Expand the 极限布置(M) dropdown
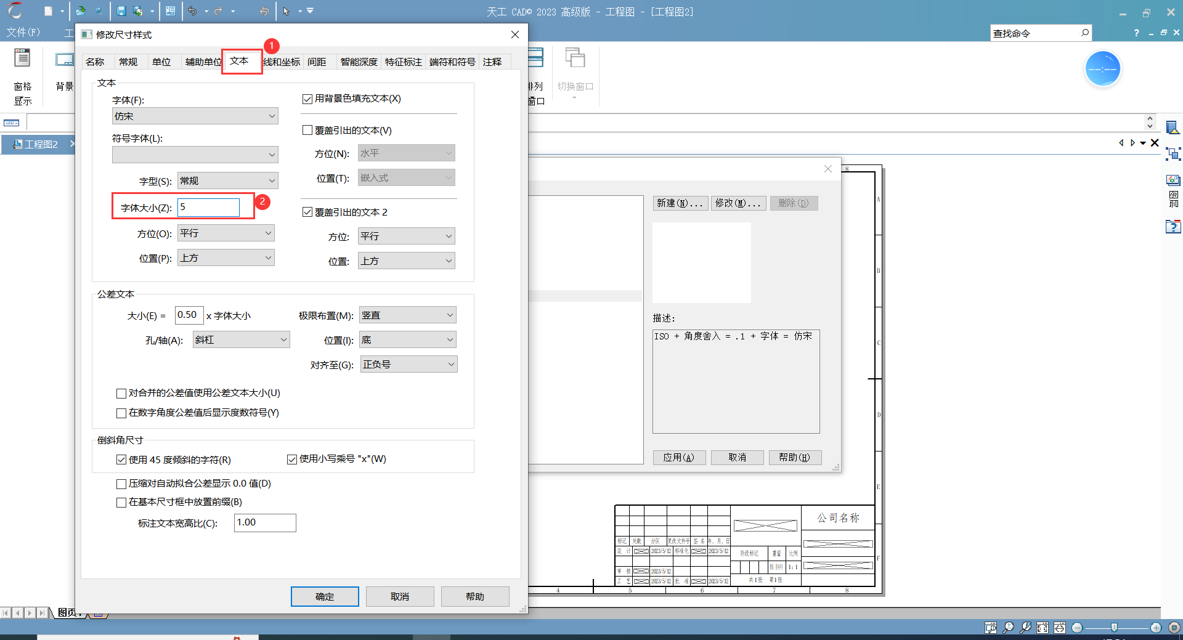 click(x=407, y=315)
